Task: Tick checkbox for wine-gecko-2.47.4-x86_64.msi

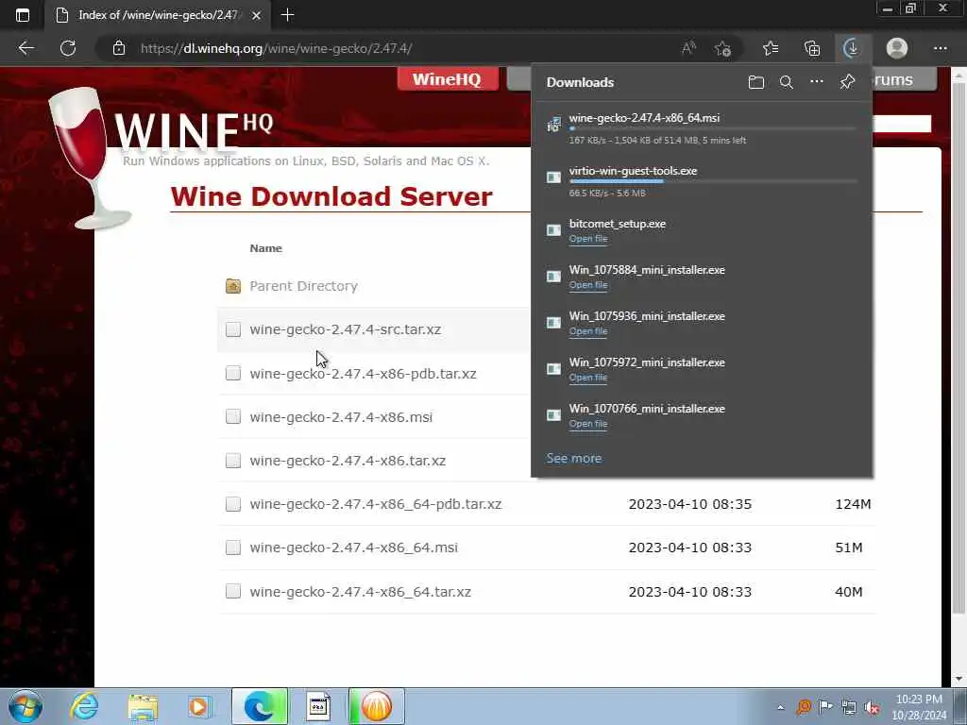Action: click(233, 548)
